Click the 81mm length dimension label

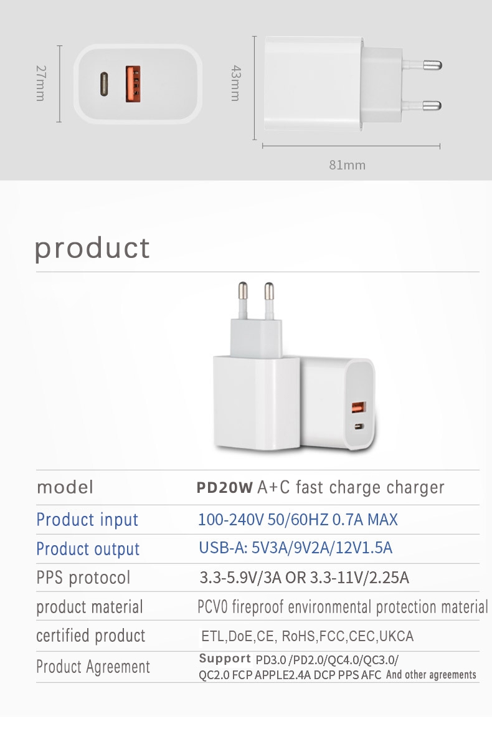[x=347, y=165]
